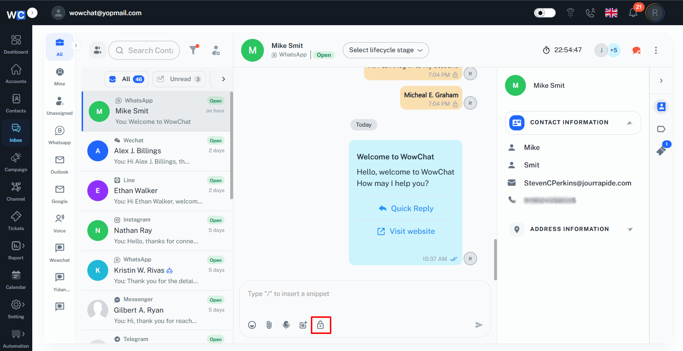The height and width of the screenshot is (351, 683).
Task: Open the R user profile avatar
Action: pos(655,13)
